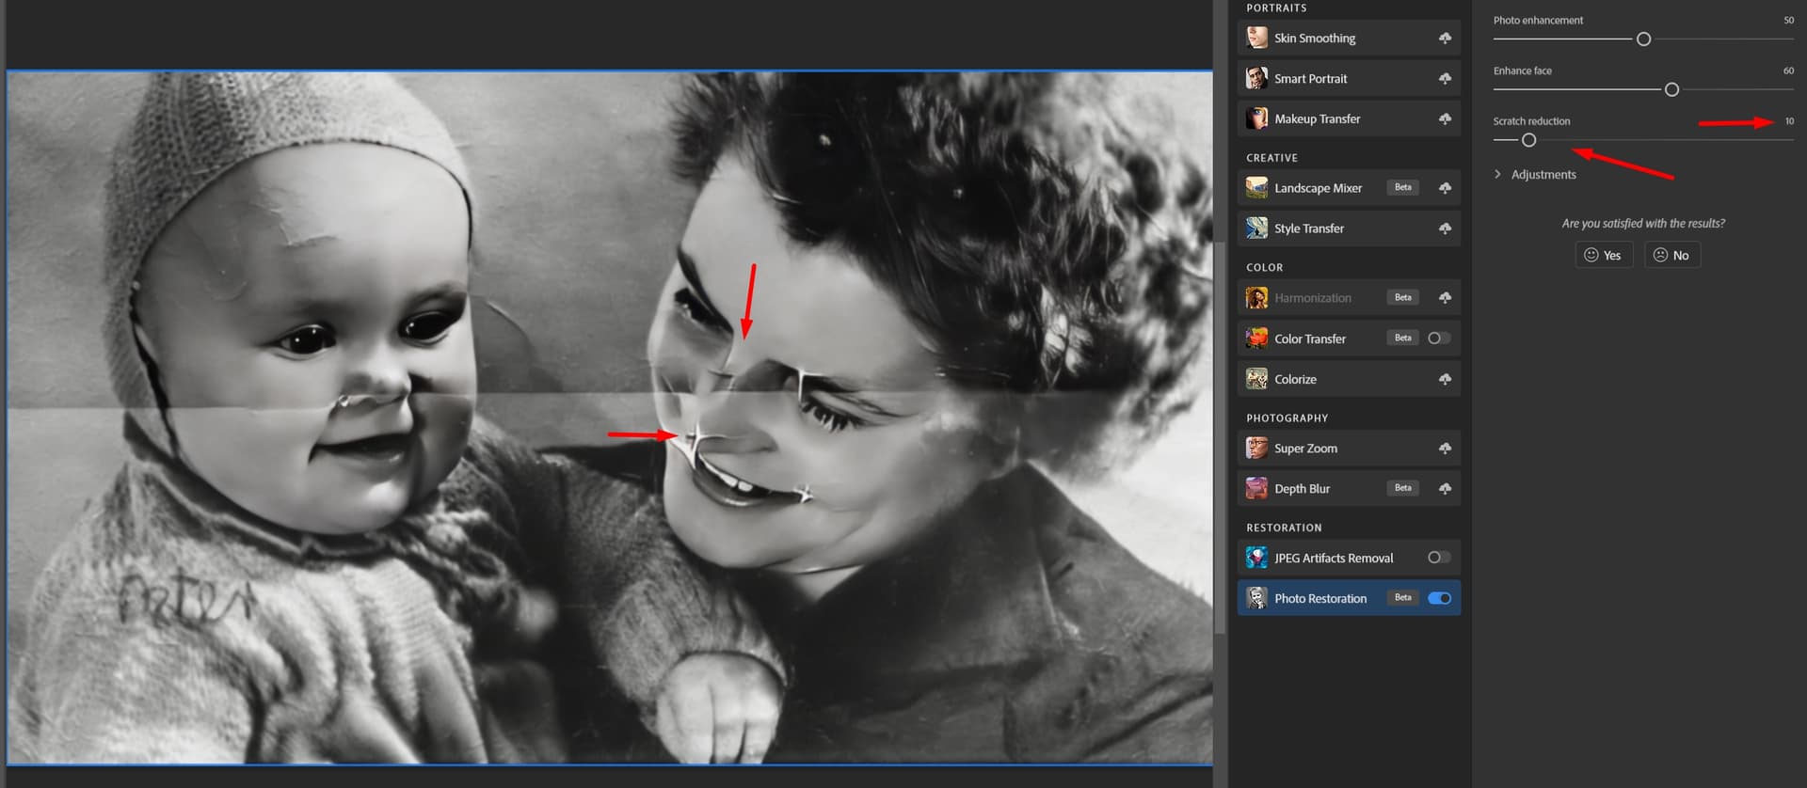Download the Makeup Transfer filter
Image resolution: width=1807 pixels, height=788 pixels.
[x=1444, y=119]
